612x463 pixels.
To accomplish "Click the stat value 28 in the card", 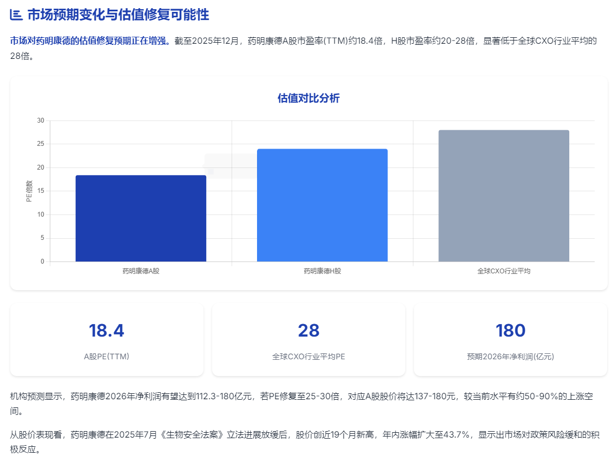I will point(309,331).
